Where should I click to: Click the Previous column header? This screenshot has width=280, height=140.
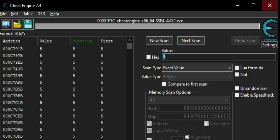coord(84,41)
